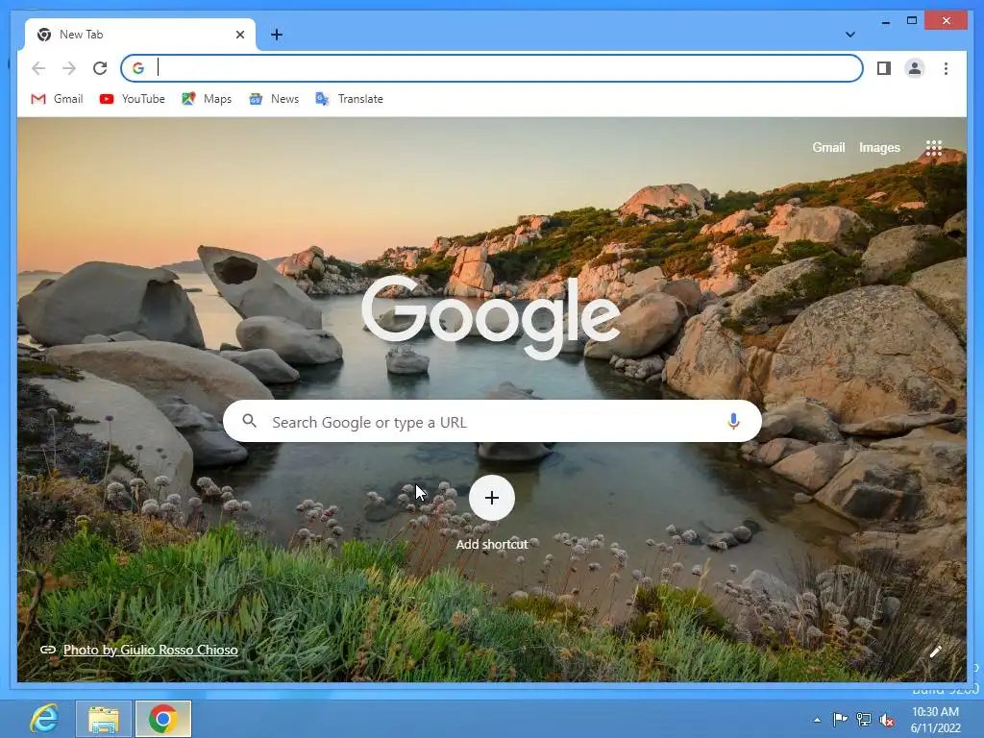This screenshot has width=984, height=738.
Task: Open a new tab with plus button
Action: click(276, 35)
